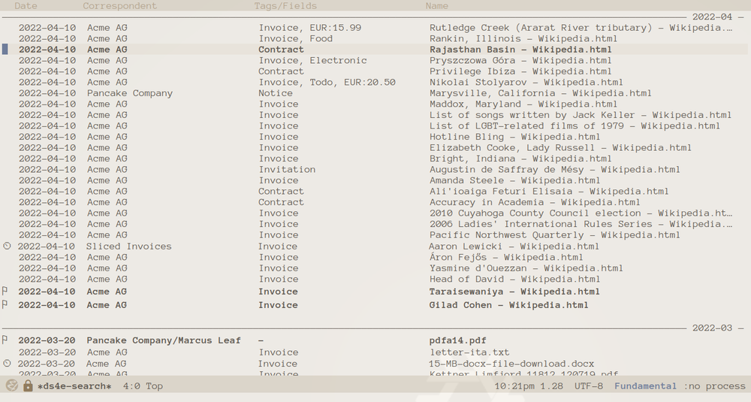Click the Name column header
This screenshot has height=402, width=751.
436,6
